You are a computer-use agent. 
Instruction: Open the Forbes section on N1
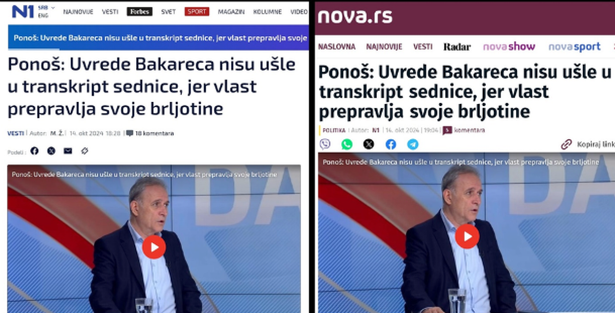click(139, 11)
